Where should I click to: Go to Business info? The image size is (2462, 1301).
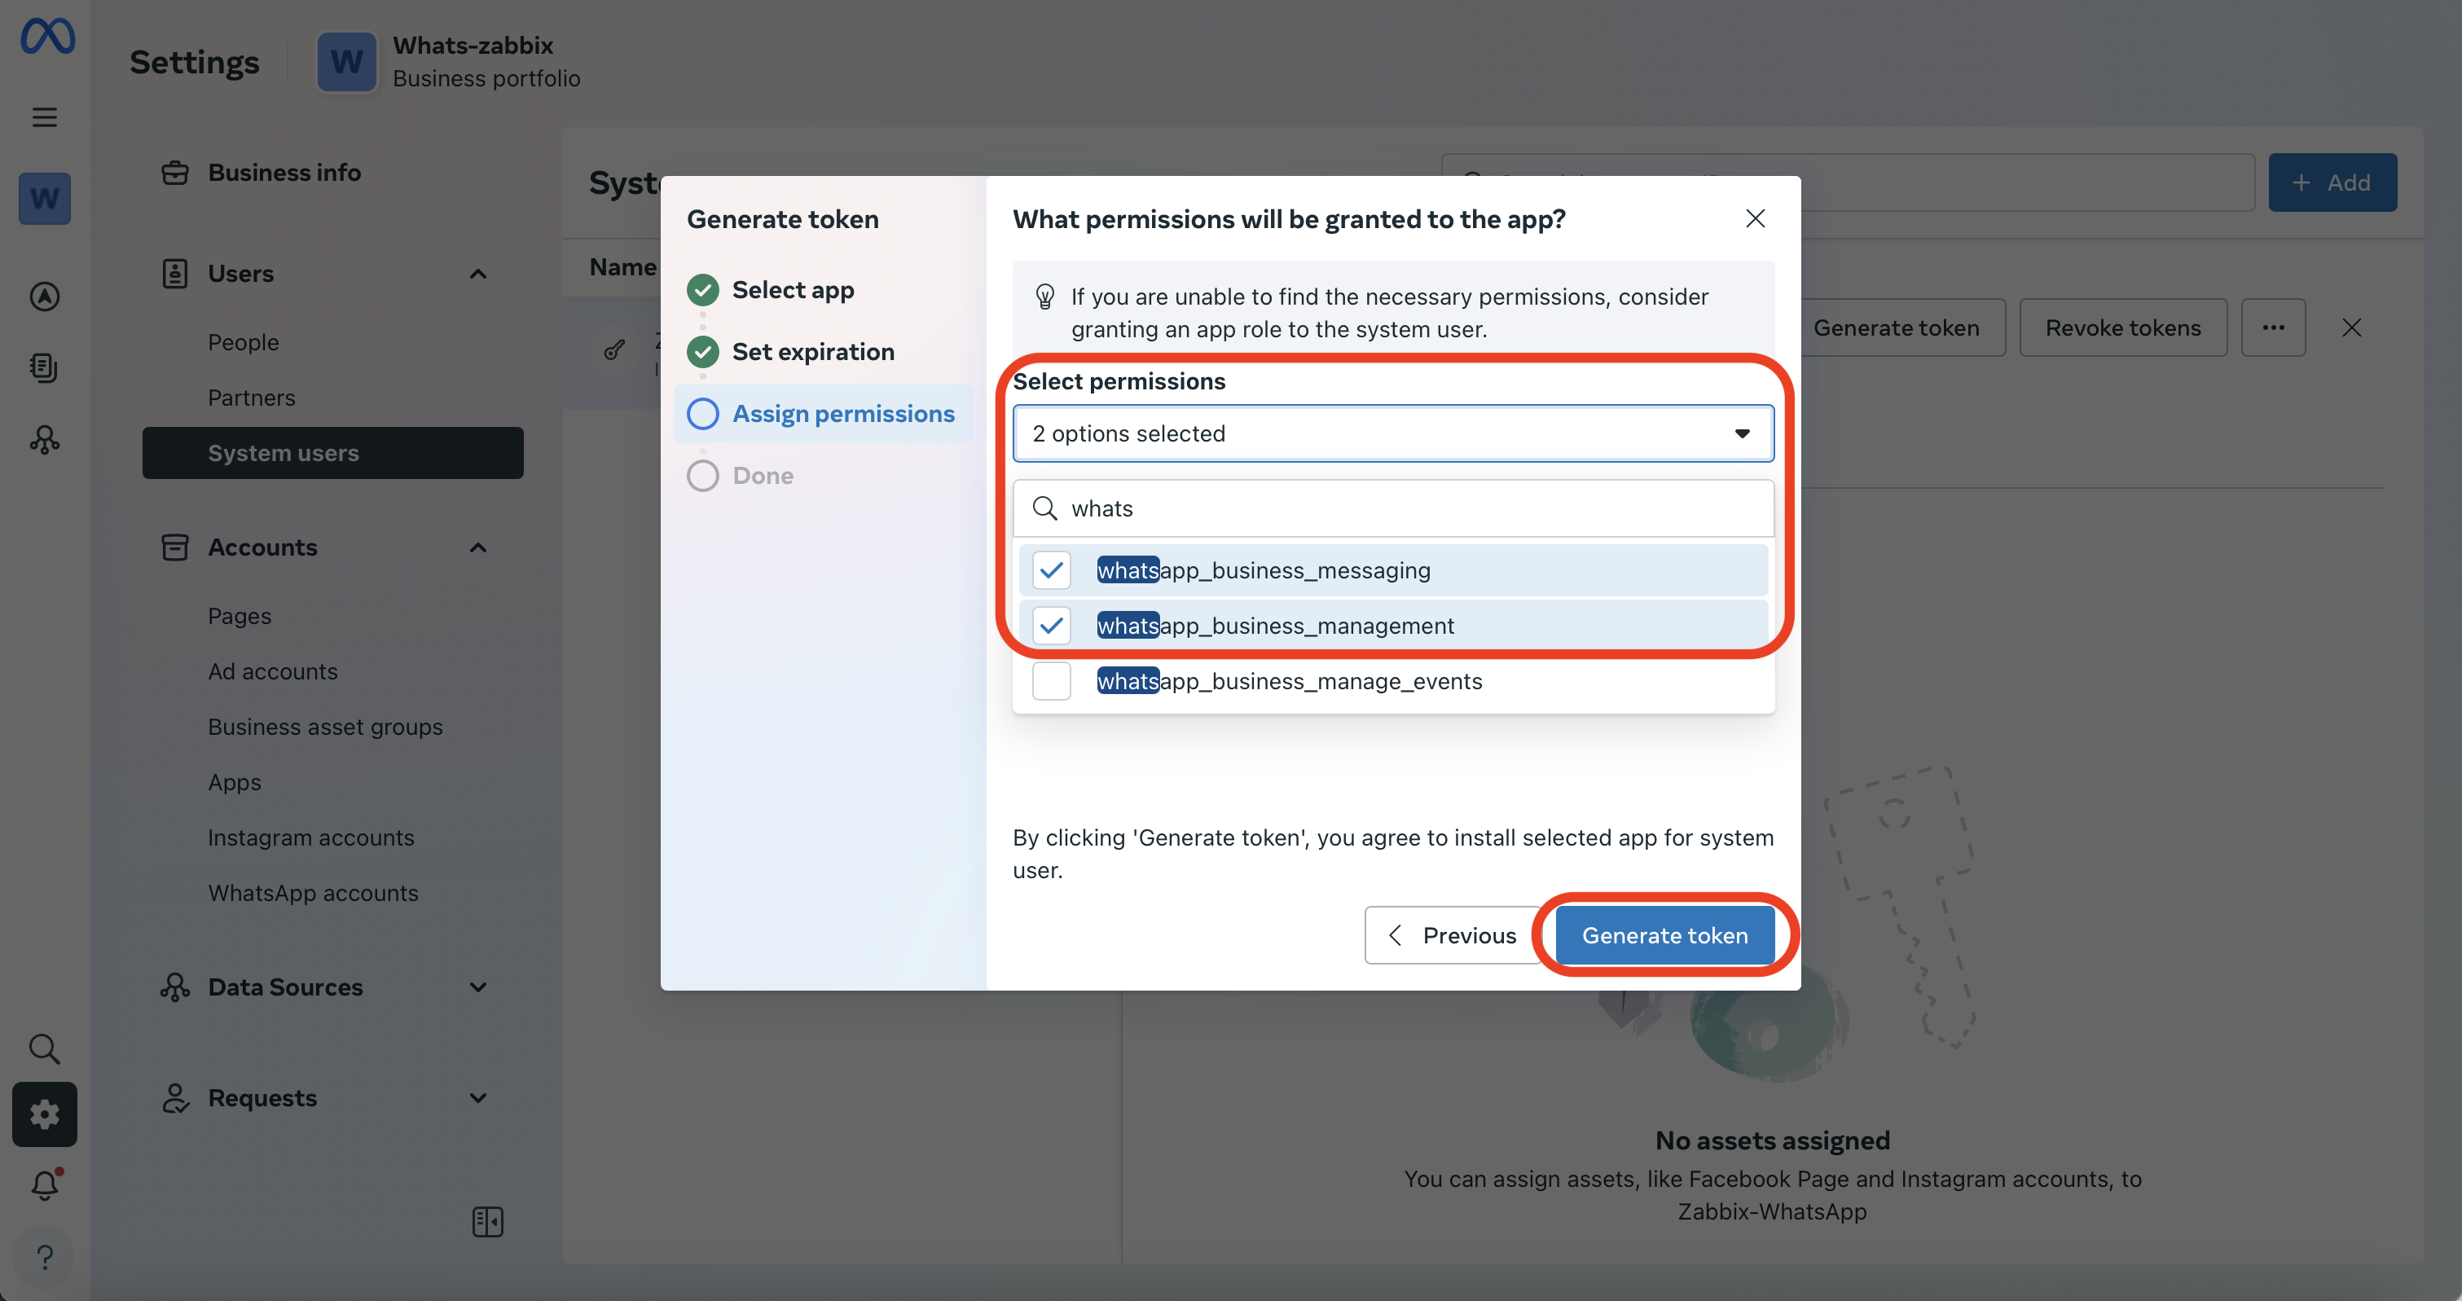tap(285, 173)
